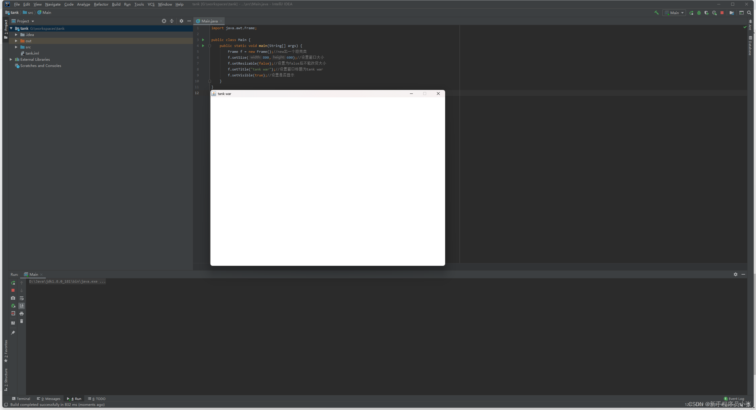Open the Project Structure icon
This screenshot has width=756, height=410.
click(732, 13)
